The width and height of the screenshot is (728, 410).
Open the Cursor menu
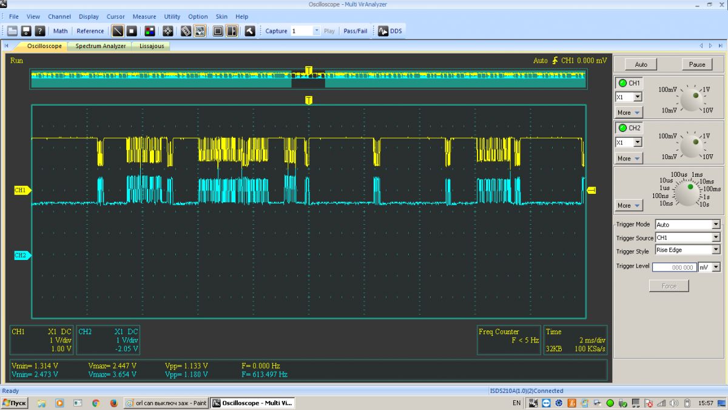coord(116,16)
